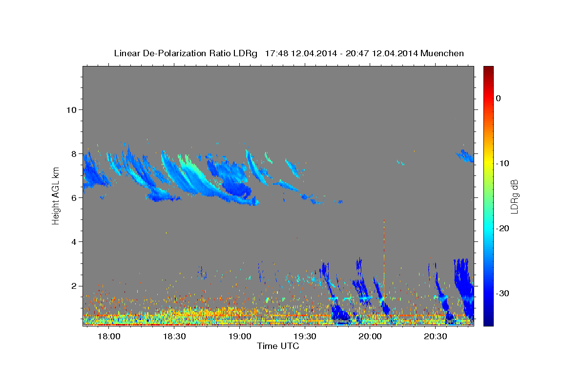Screen dimensions: 586x391
Task: Click the 'Muenchen' location text in title
Action: 442,53
